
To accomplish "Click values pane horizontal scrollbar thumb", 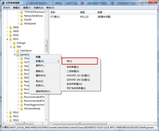I will [80, 123].
